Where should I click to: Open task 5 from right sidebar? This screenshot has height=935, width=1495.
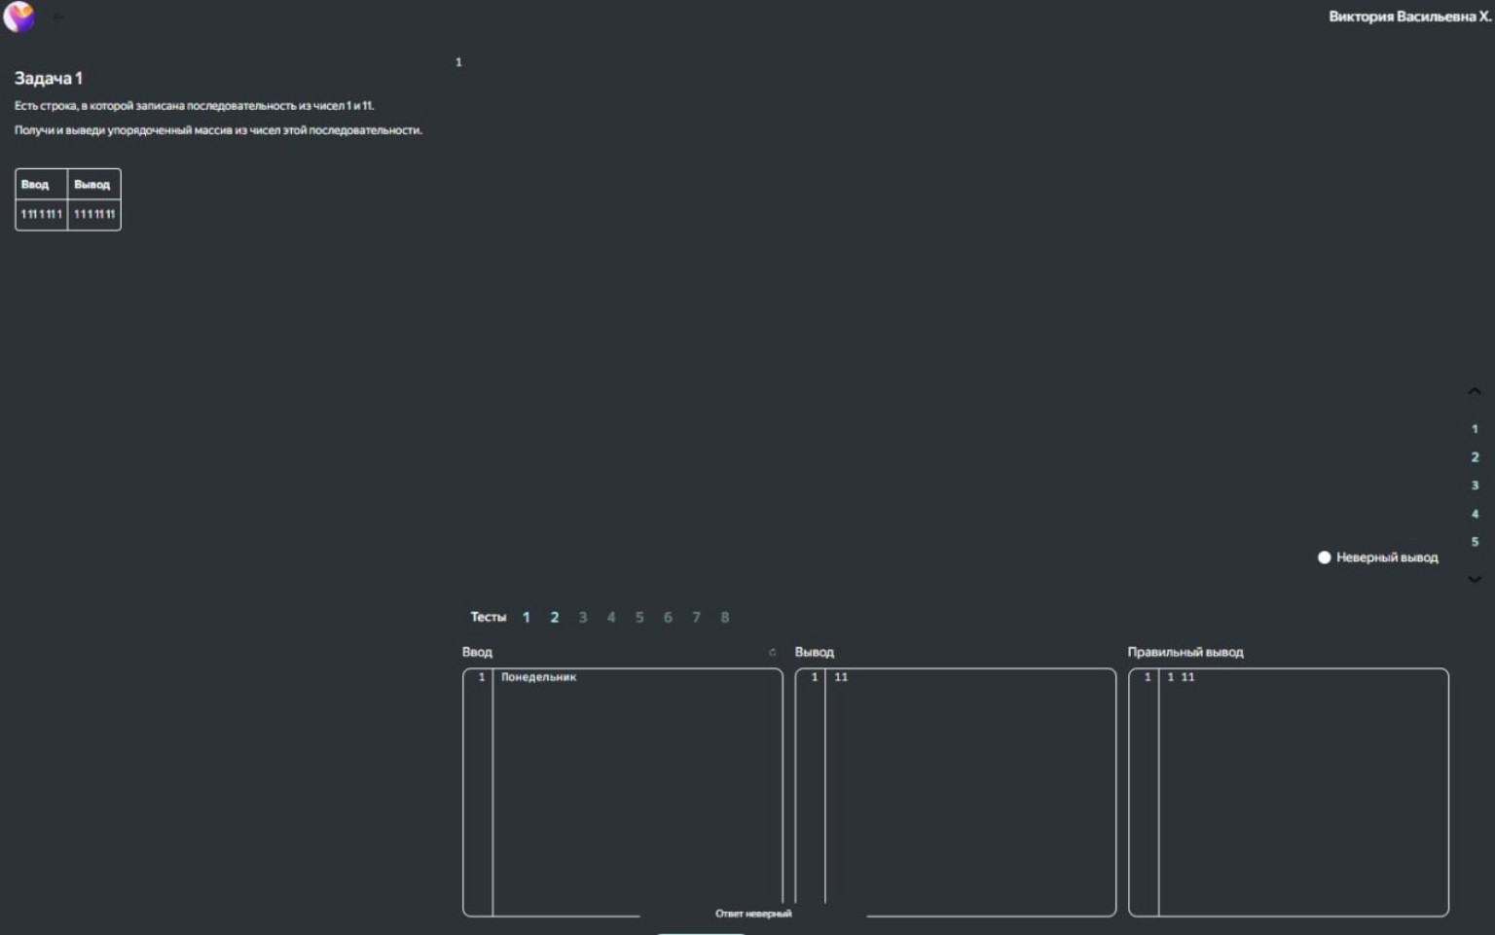pyautogui.click(x=1475, y=542)
